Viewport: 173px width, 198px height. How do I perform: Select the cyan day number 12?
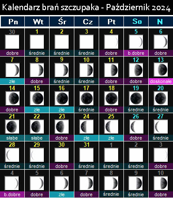tap(136, 60)
